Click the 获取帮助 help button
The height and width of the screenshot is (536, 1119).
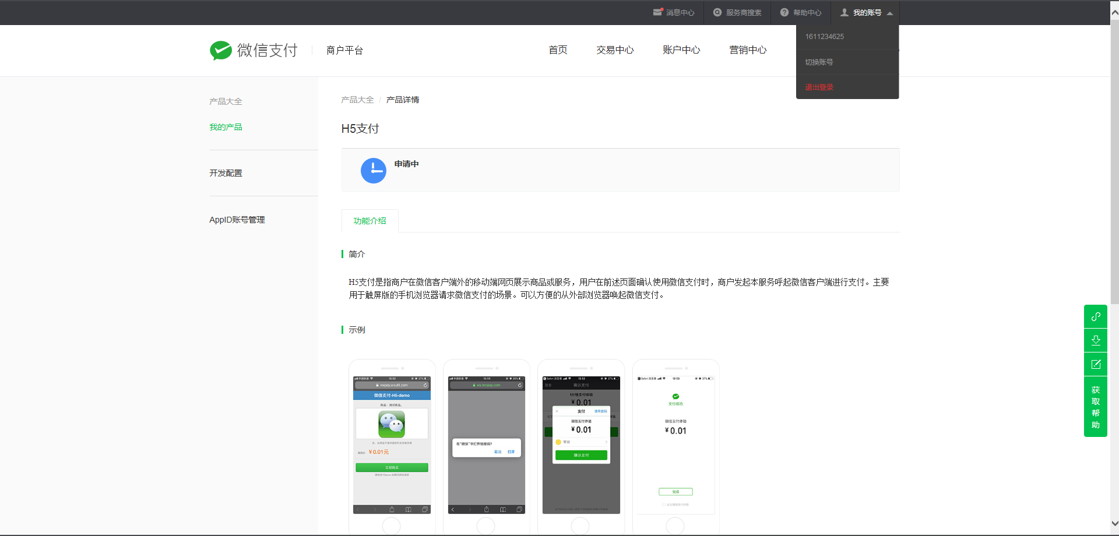click(x=1096, y=407)
